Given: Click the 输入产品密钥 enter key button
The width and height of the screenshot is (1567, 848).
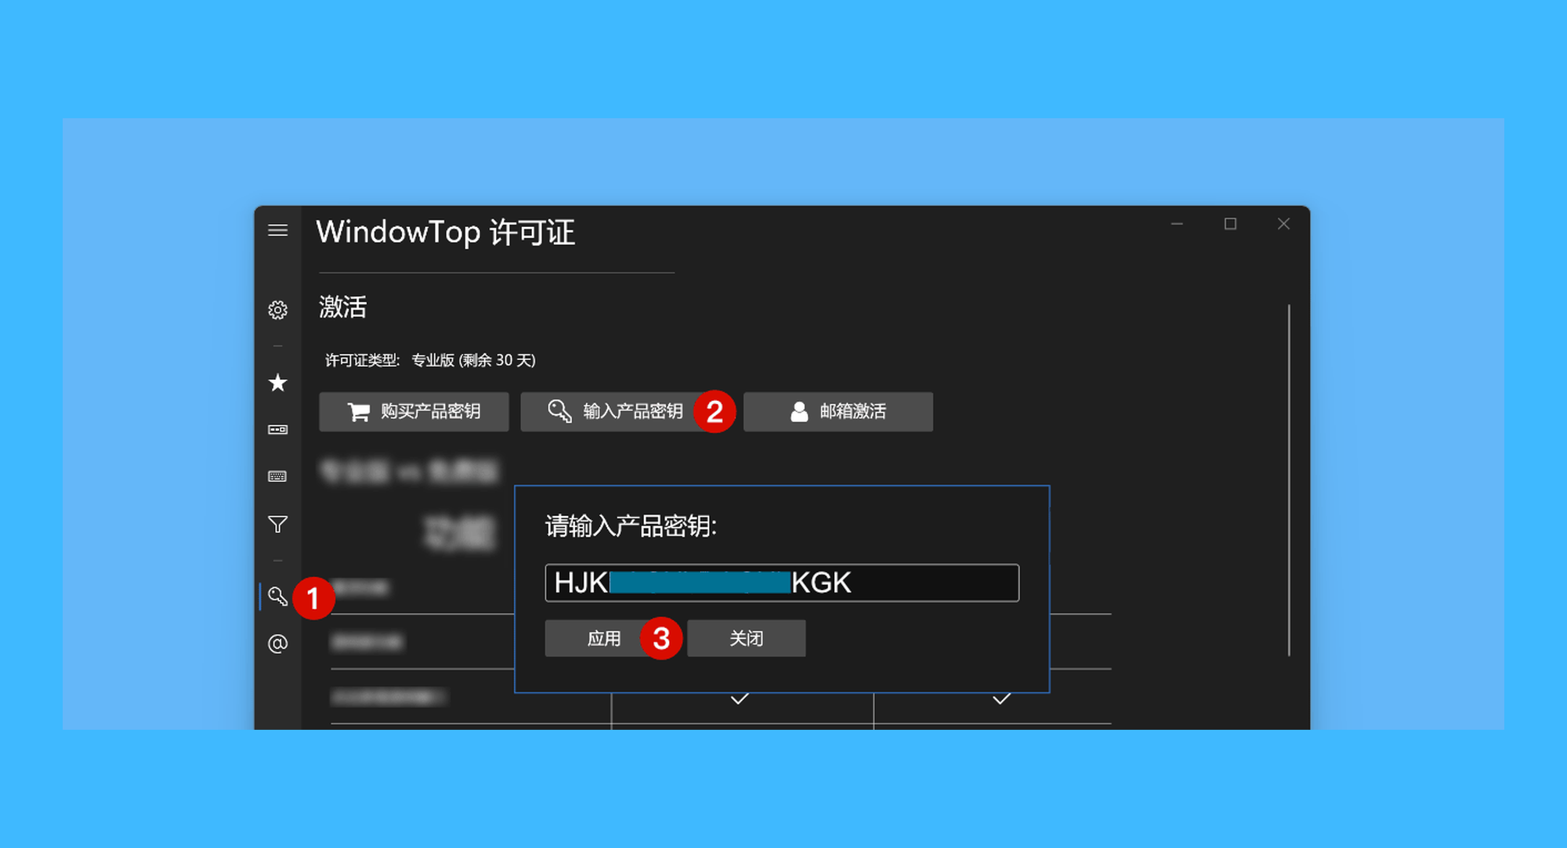Looking at the screenshot, I should click(615, 412).
